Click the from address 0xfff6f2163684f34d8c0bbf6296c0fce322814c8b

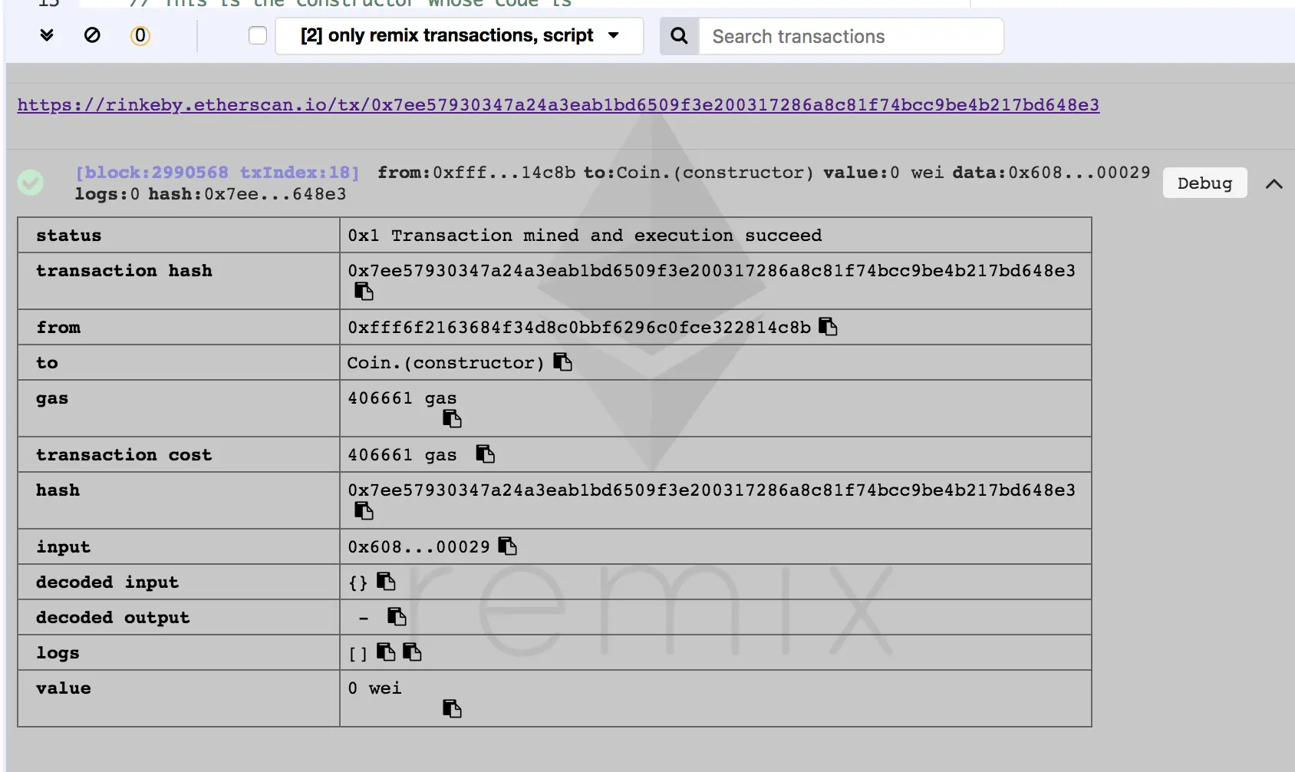click(579, 328)
